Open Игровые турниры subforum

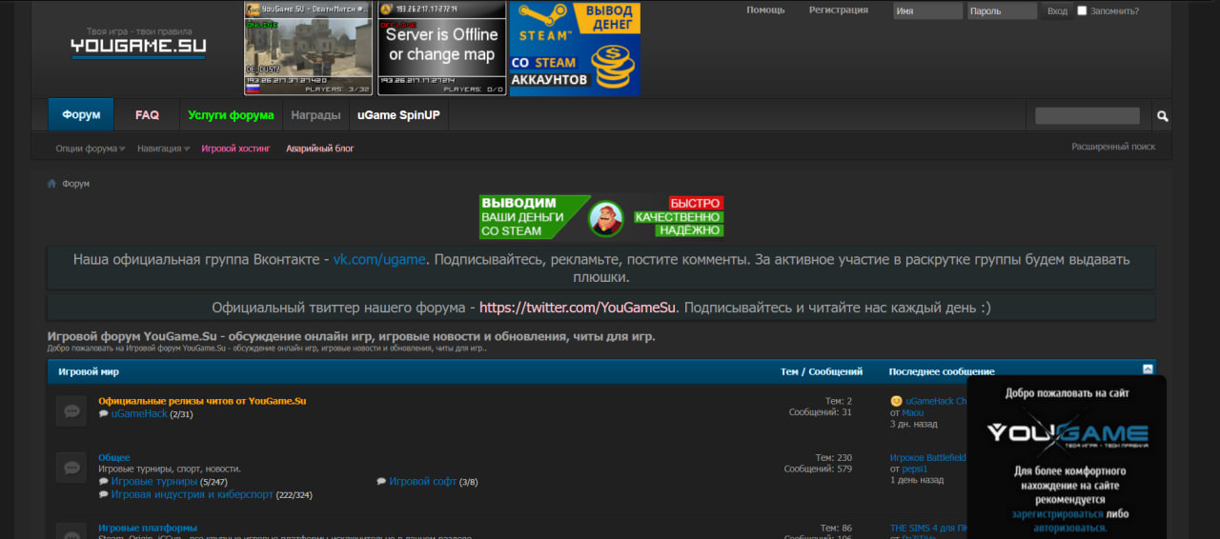coord(154,482)
